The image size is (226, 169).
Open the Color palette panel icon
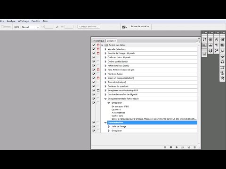coord(222,39)
